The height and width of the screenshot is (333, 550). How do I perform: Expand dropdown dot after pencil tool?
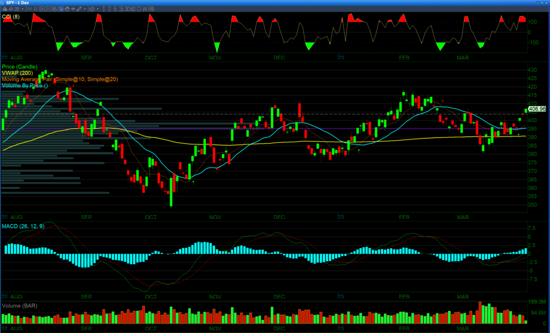pyautogui.click(x=85, y=9)
